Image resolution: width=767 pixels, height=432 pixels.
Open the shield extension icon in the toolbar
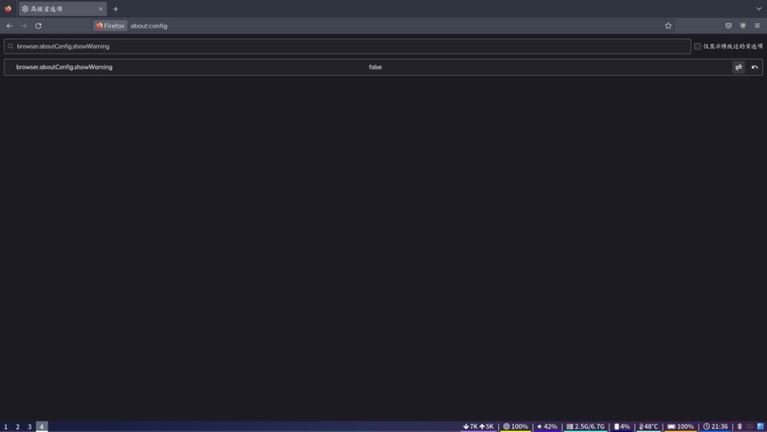[743, 26]
